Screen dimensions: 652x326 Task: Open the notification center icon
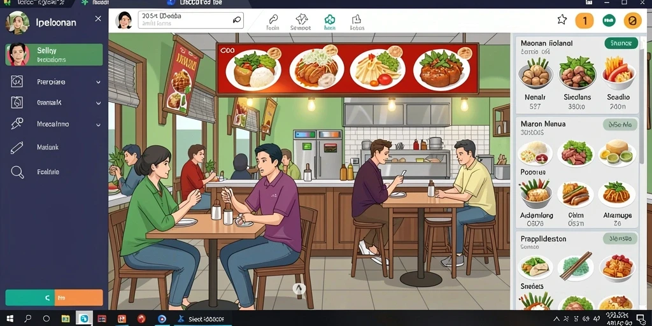(x=641, y=320)
